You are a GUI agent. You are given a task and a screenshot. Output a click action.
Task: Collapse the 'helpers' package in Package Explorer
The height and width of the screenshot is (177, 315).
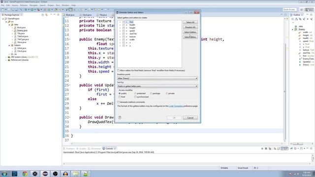[9, 45]
